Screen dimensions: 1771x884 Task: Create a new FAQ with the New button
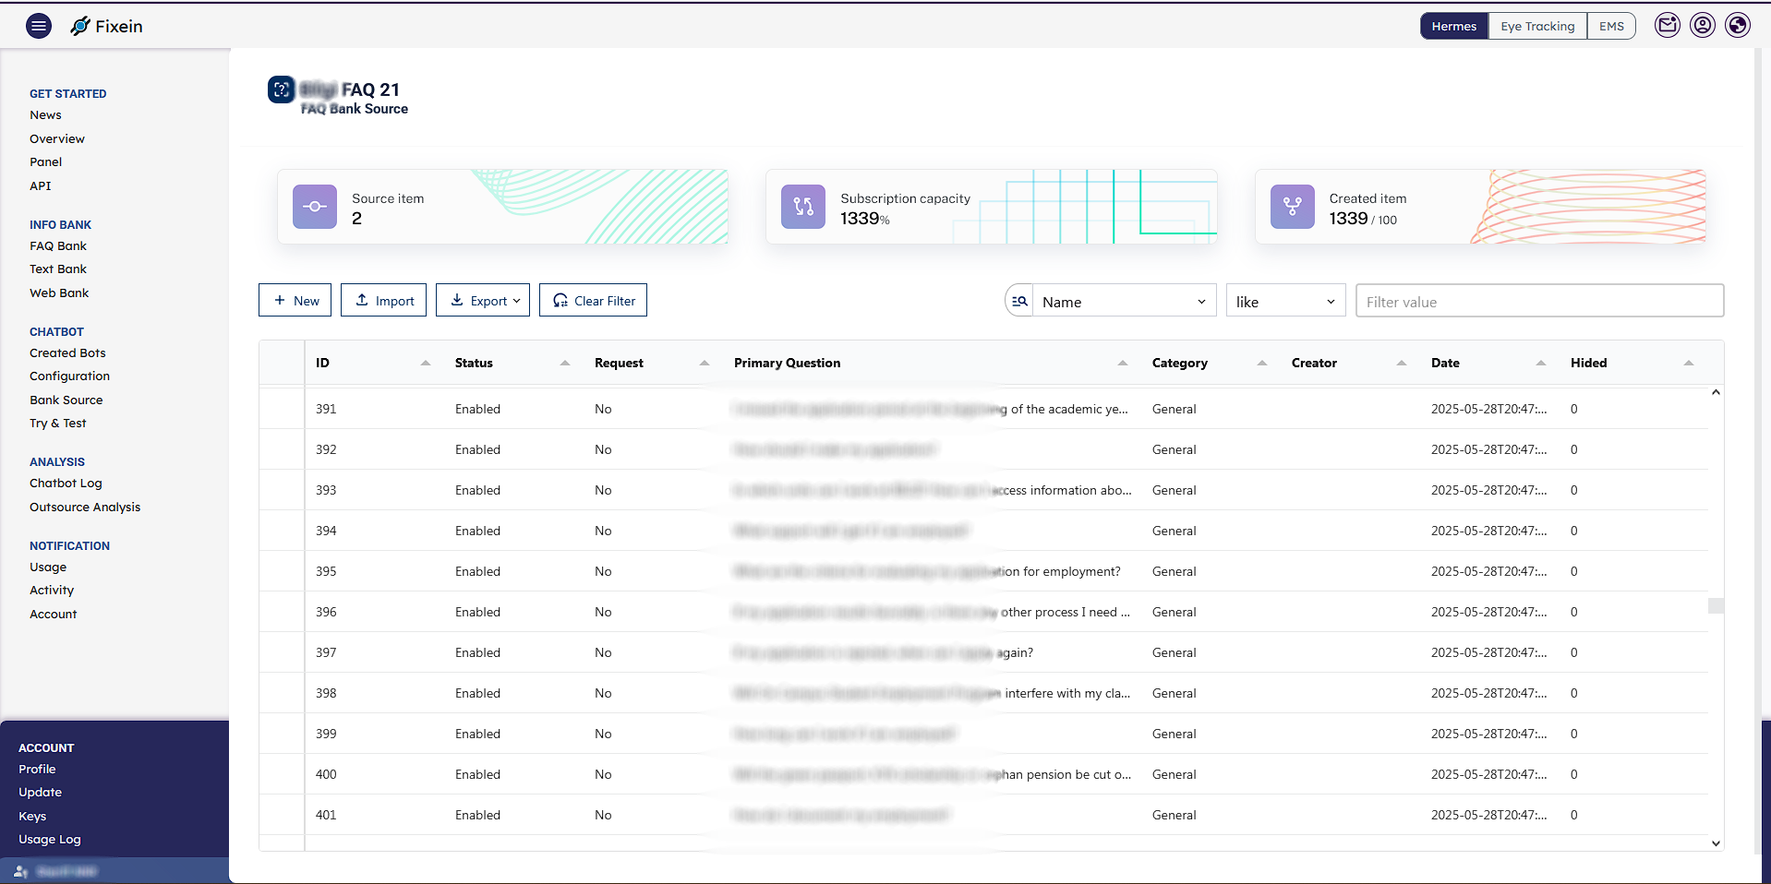(x=295, y=300)
